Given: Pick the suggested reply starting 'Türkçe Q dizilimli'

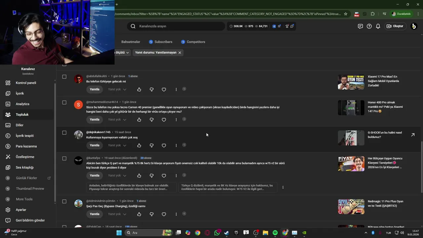Looking at the screenshot, I should point(228,187).
